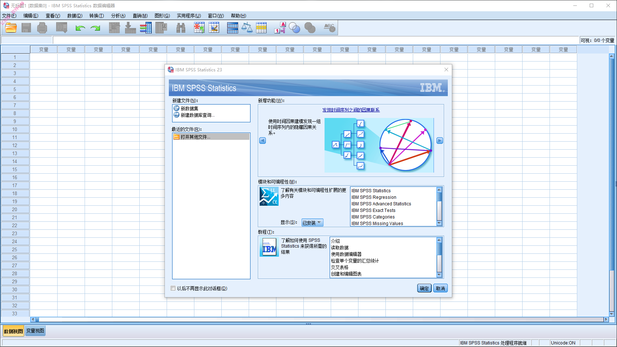Click the cell editor input field
This screenshot has width=617, height=347.
316,40
